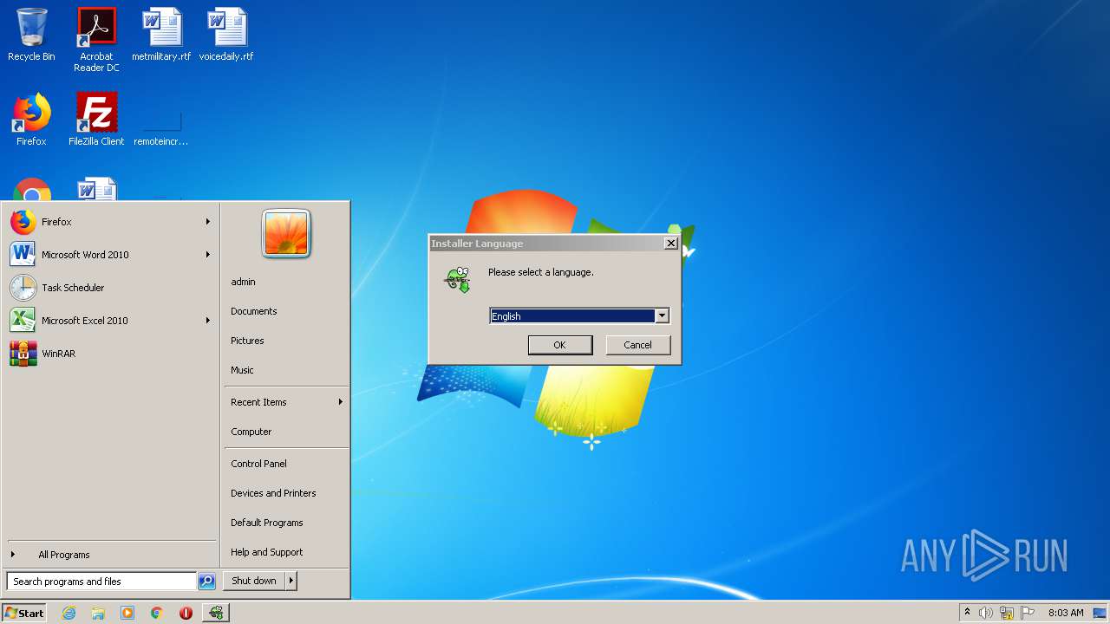The image size is (1110, 624).
Task: Click the Show desktop tray icon
Action: point(1100,613)
